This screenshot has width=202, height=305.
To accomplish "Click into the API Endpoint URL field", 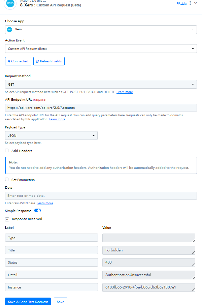I will coord(101,108).
